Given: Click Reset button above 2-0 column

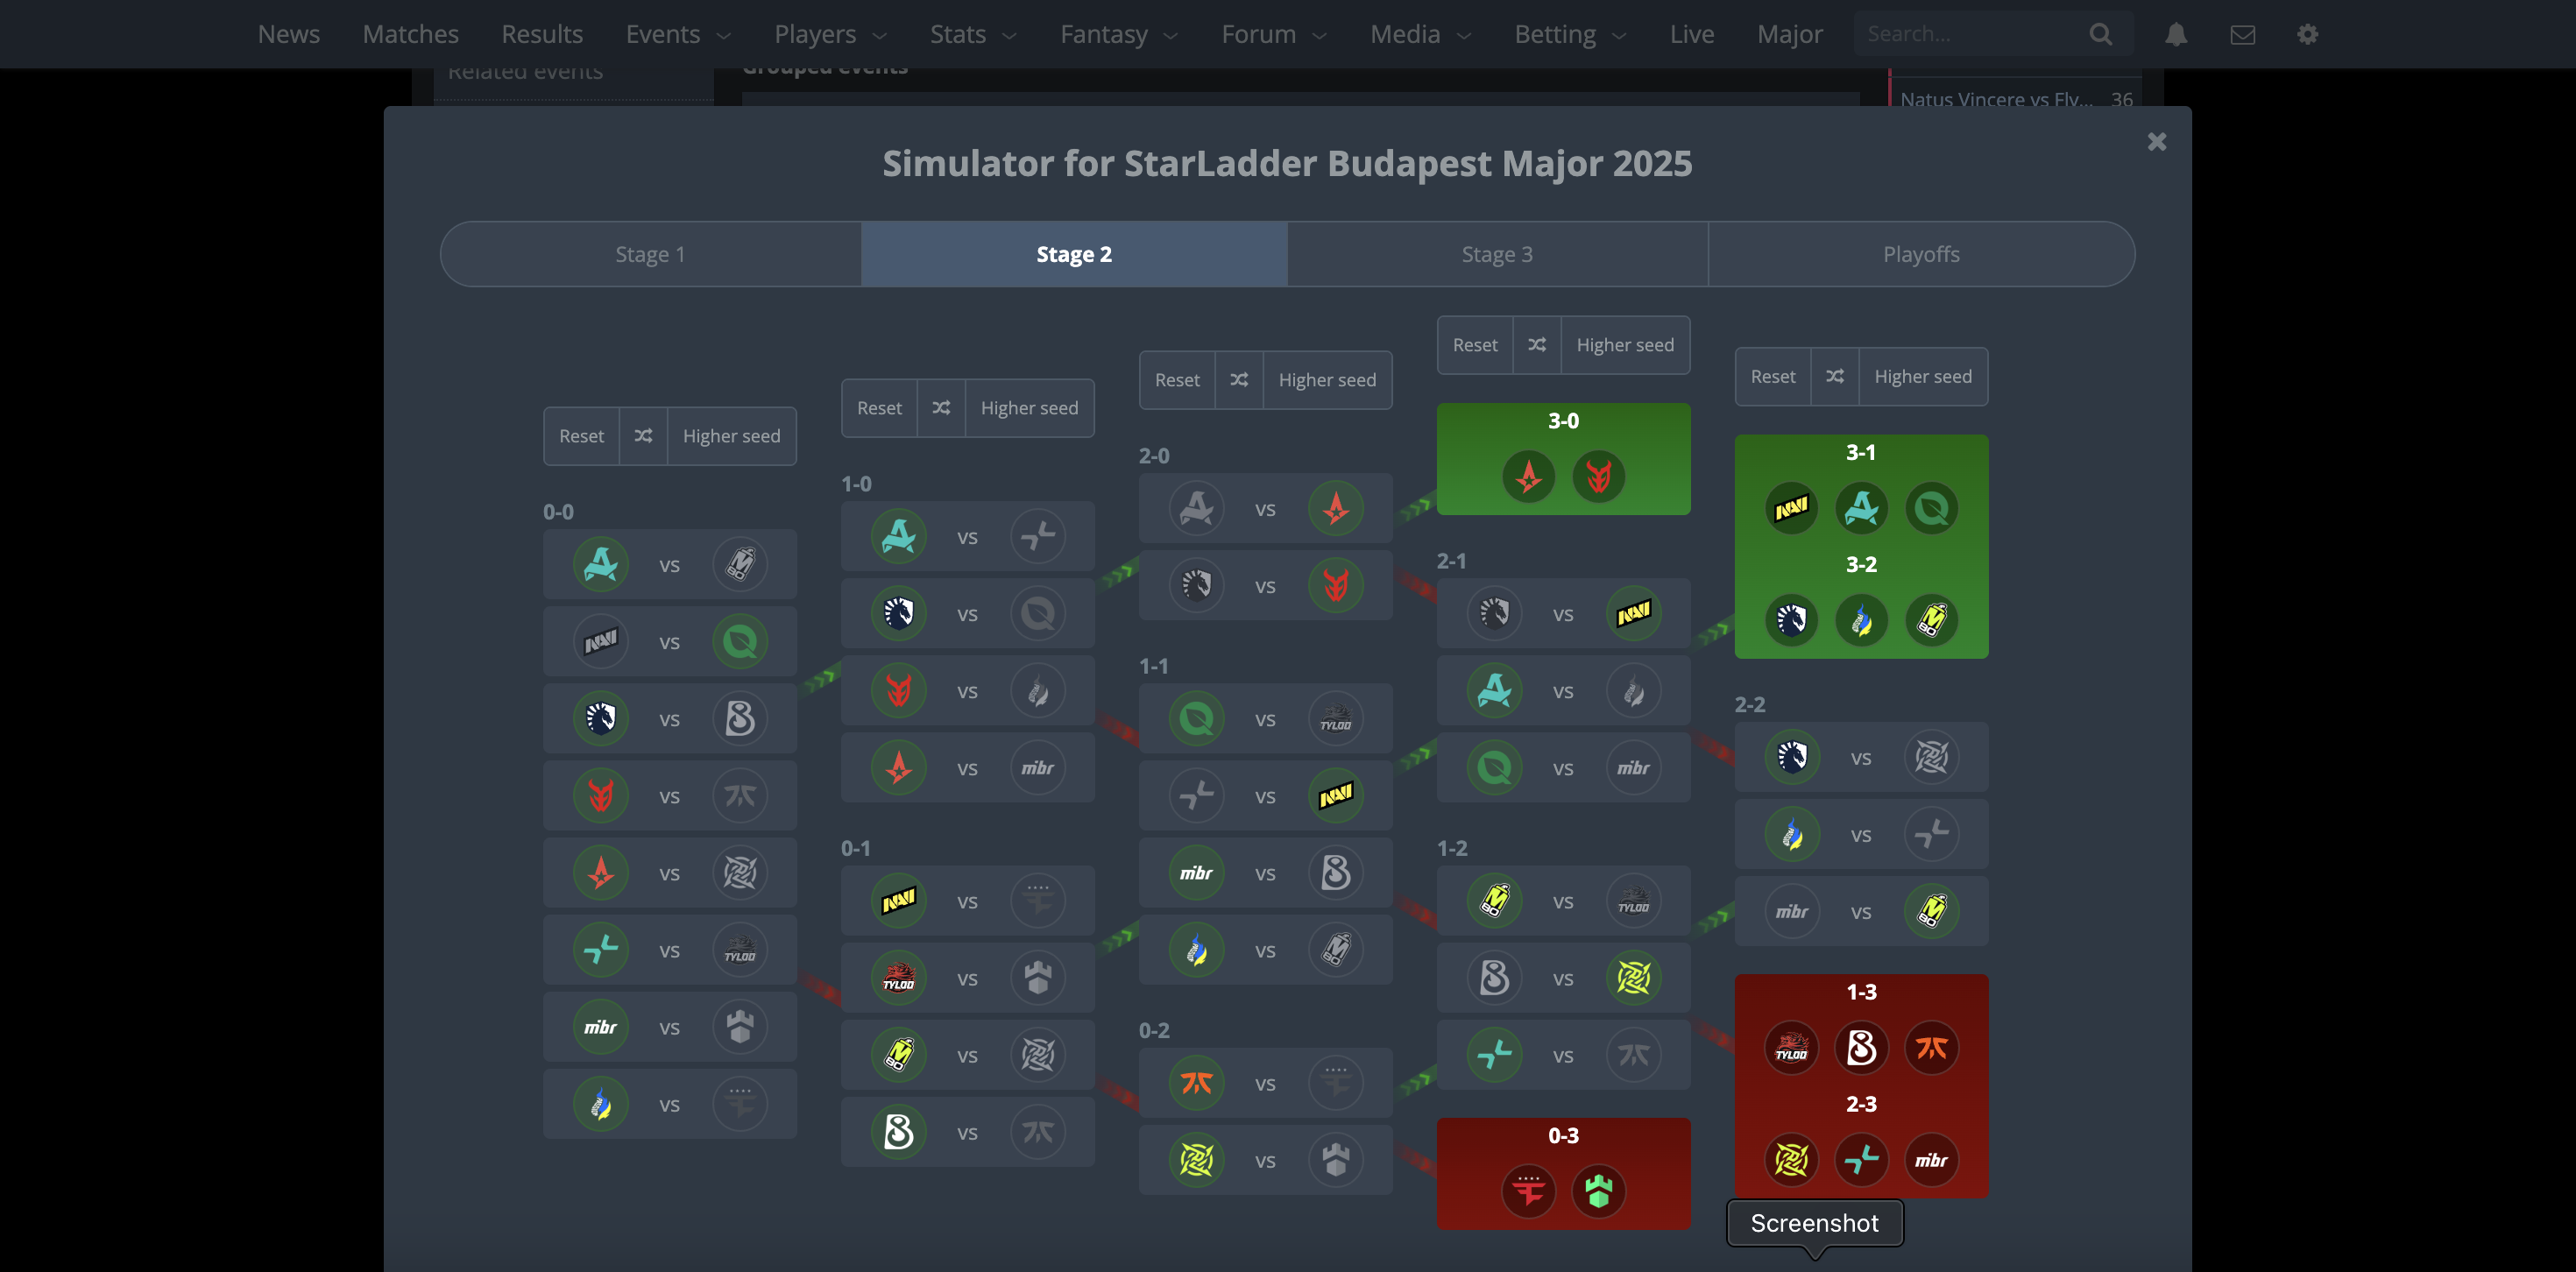Looking at the screenshot, I should tap(1177, 380).
